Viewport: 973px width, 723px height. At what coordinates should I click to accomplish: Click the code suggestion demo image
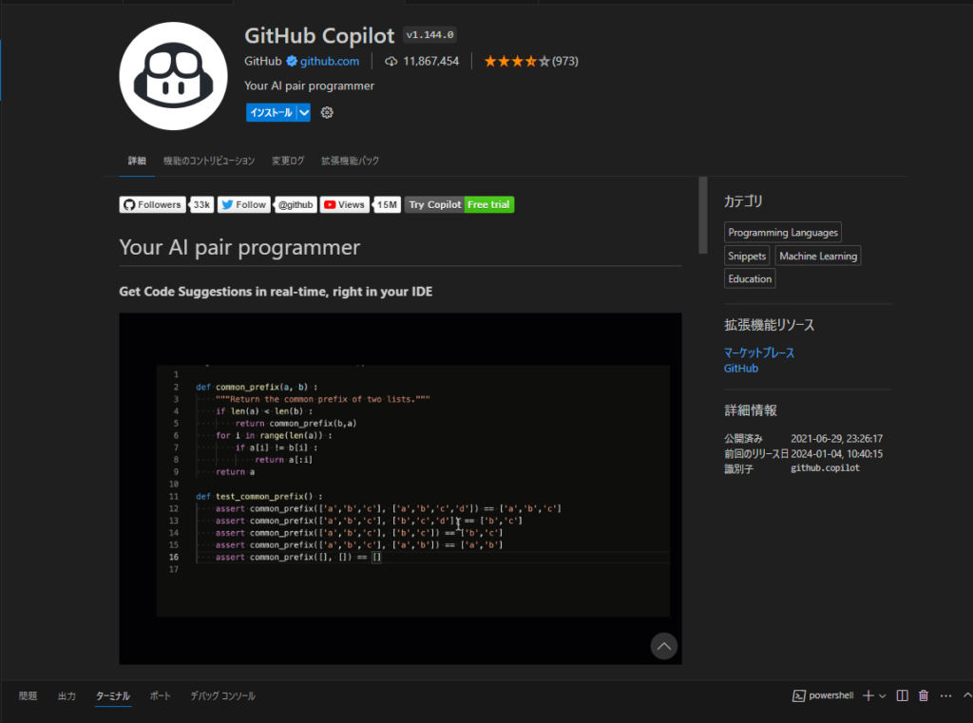(x=400, y=489)
